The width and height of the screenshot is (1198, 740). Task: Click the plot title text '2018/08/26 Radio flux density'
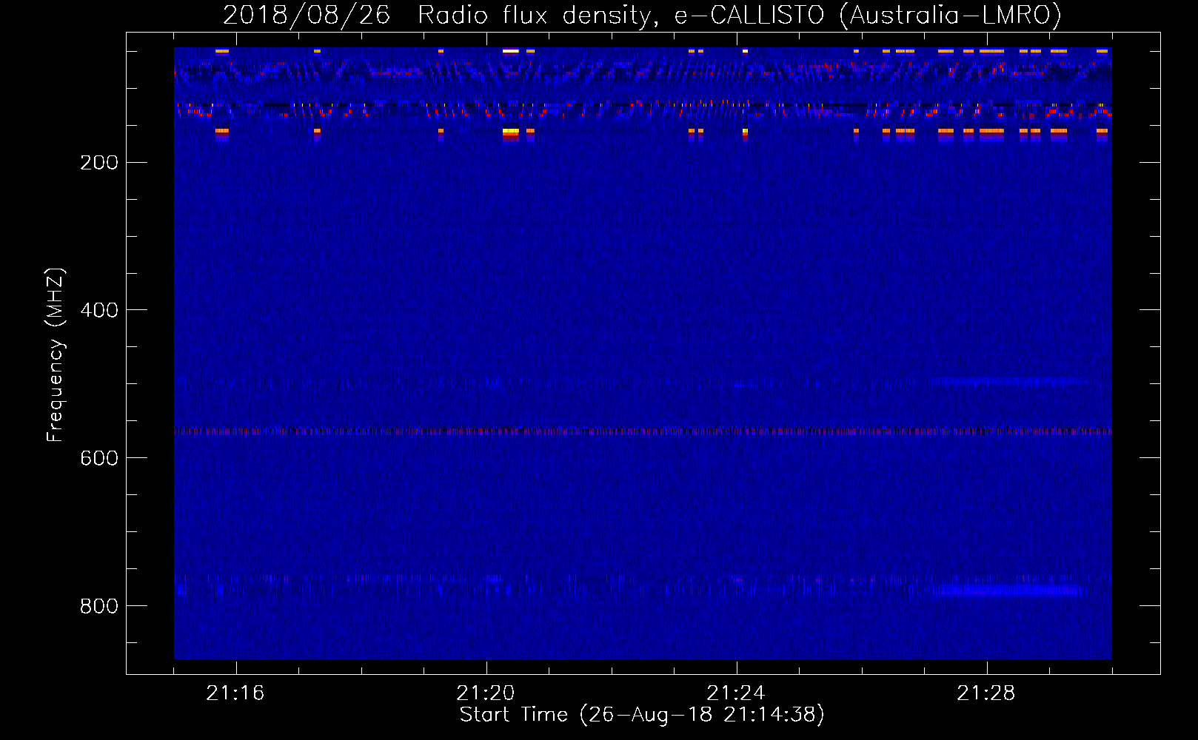(x=441, y=16)
